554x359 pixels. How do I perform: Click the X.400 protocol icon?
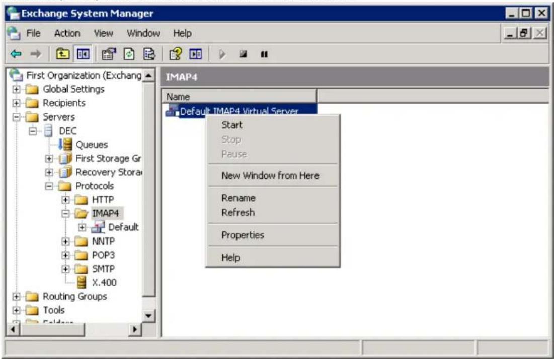coord(82,282)
